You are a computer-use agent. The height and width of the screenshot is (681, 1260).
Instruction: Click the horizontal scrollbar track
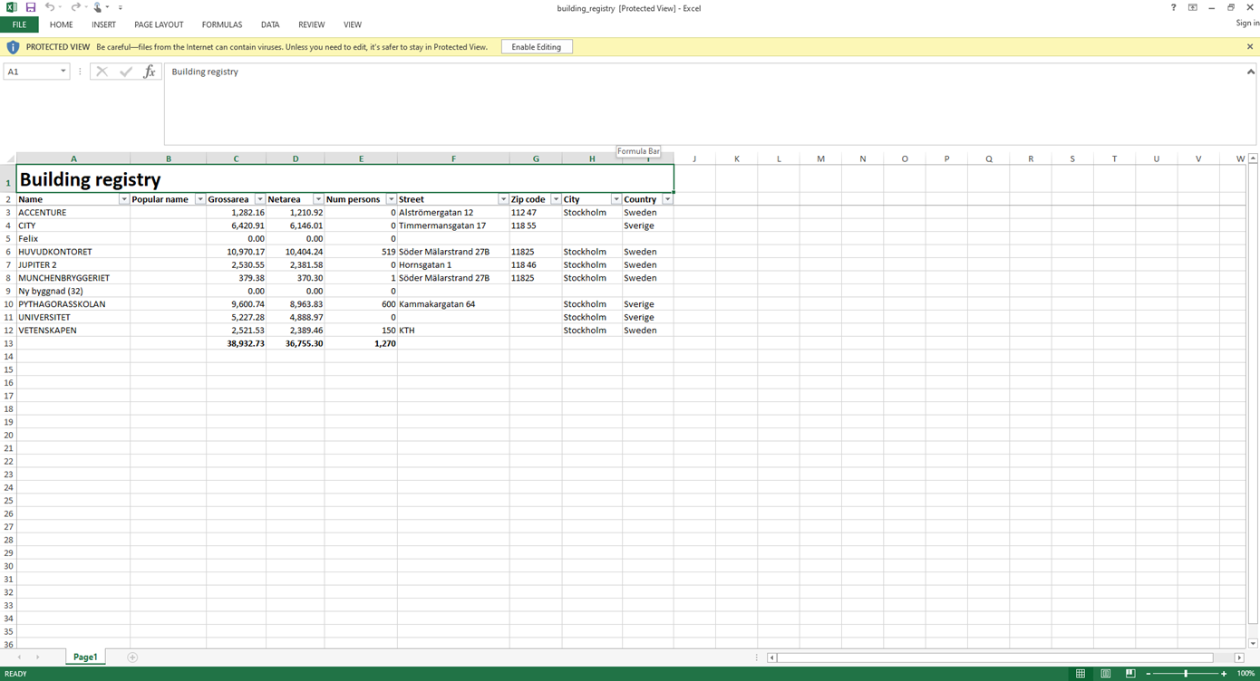pos(994,657)
